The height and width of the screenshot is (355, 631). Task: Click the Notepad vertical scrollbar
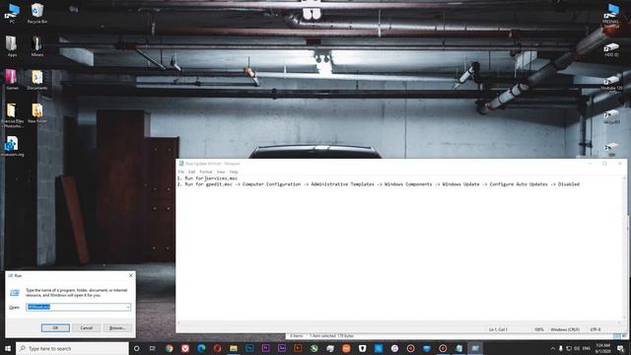[x=625, y=248]
